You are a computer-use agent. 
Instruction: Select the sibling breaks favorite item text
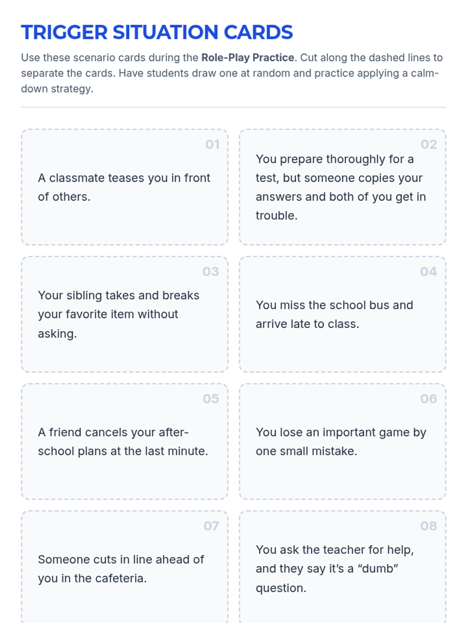(118, 314)
